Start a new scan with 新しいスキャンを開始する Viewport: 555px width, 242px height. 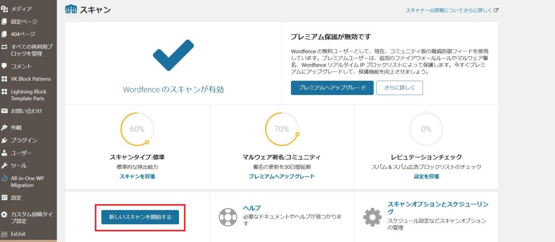[x=140, y=217]
